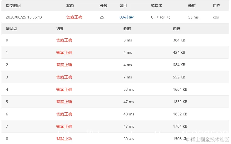Click the 测试点 column header
The image size is (231, 144).
pyautogui.click(x=11, y=29)
